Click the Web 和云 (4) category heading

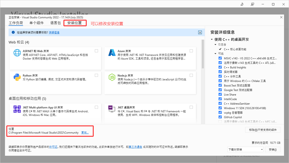19,42
